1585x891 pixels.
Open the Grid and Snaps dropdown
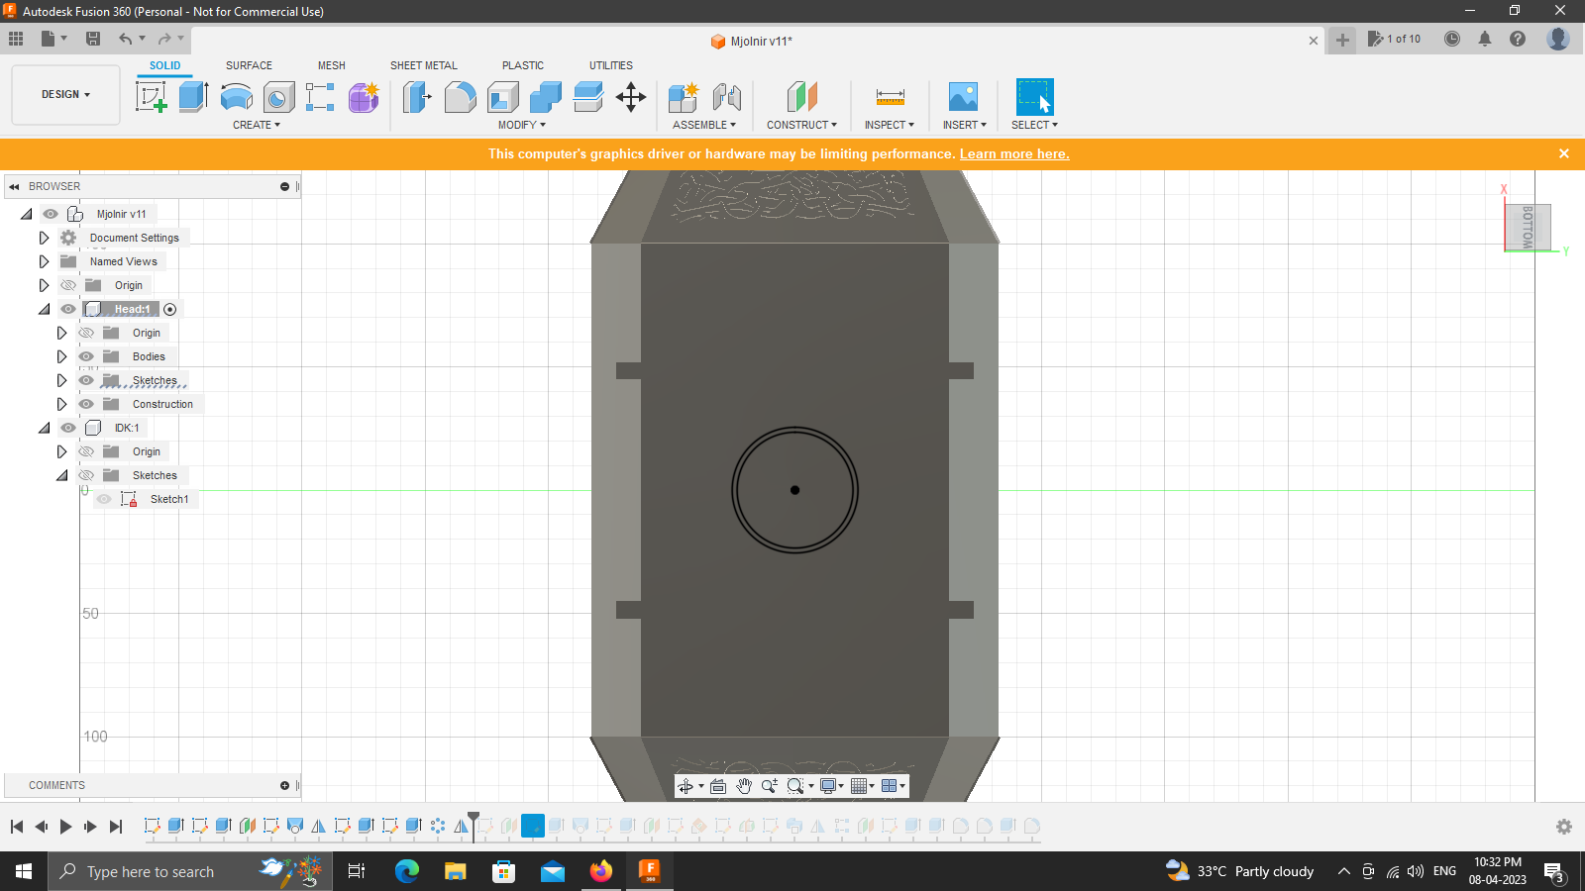(x=858, y=786)
